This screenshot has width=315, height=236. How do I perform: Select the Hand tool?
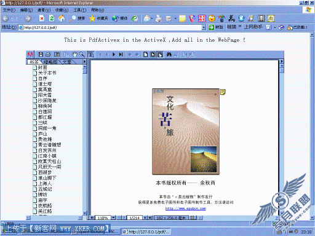(74, 55)
